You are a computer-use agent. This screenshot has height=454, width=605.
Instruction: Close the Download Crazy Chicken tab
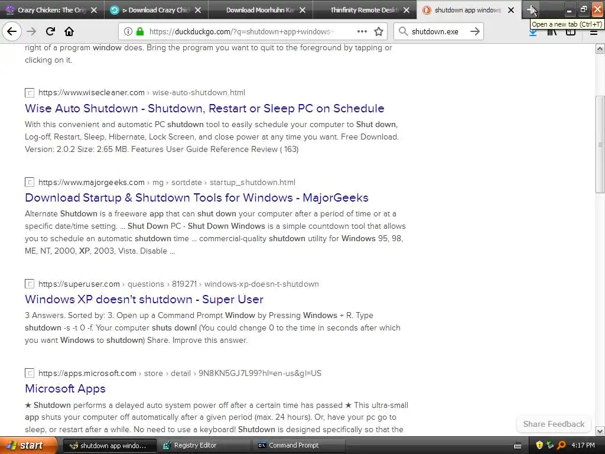pos(198,10)
